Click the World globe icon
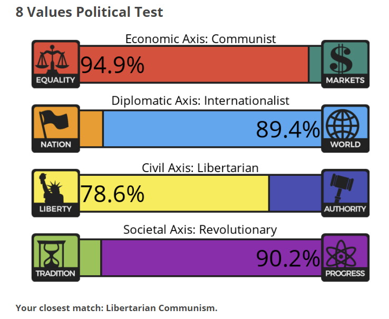This screenshot has width=389, height=319. 345,124
